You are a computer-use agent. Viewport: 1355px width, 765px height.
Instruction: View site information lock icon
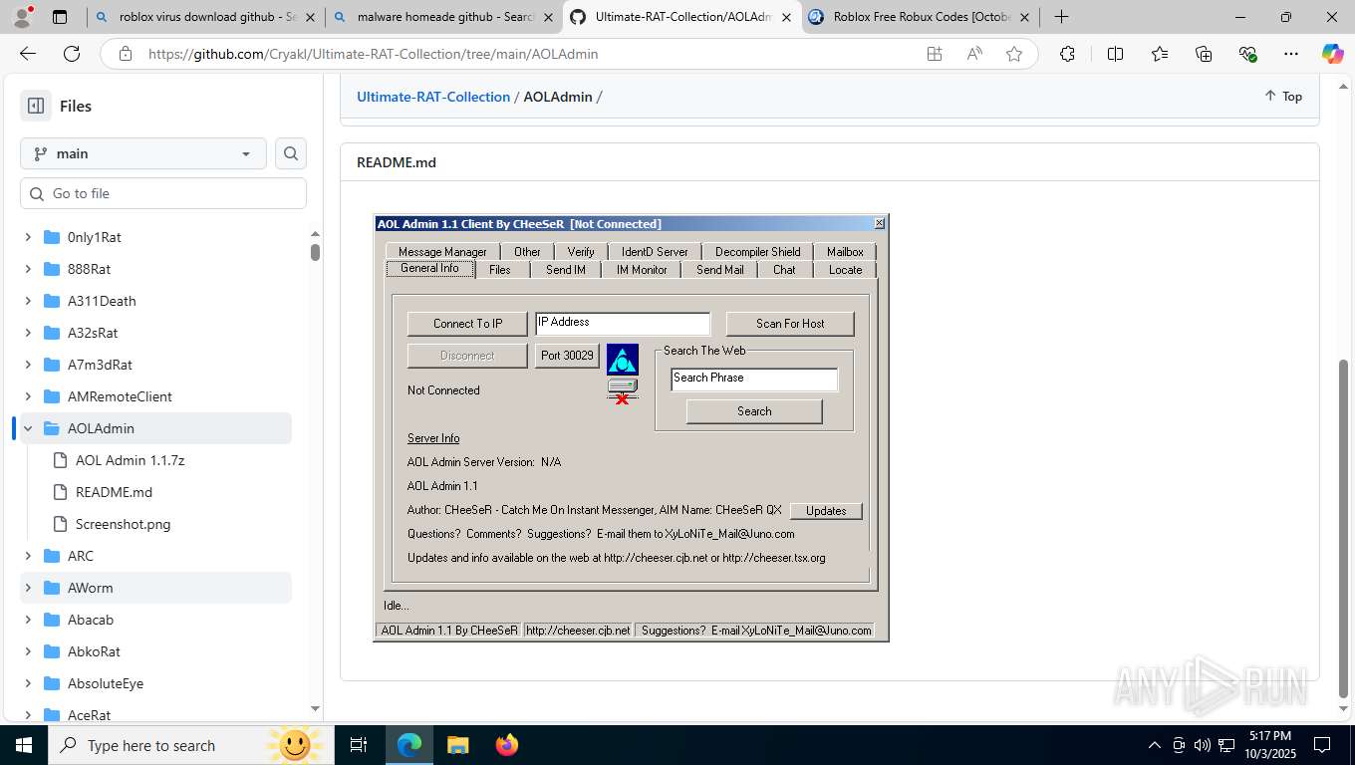pos(125,54)
